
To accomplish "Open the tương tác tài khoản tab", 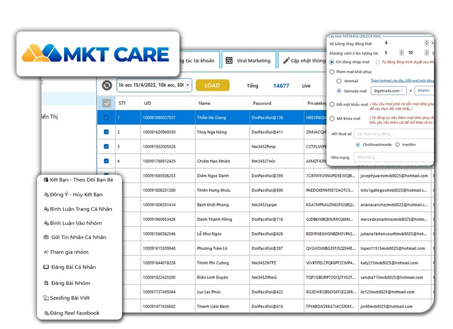I will (x=199, y=60).
